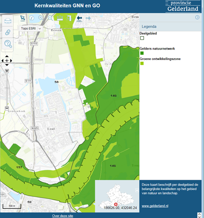Go to previous map extent arrow
Image resolution: width=204 pixels, height=218 pixels.
click(x=79, y=18)
